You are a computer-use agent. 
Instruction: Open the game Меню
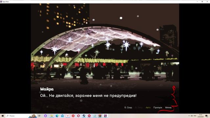tap(168, 108)
